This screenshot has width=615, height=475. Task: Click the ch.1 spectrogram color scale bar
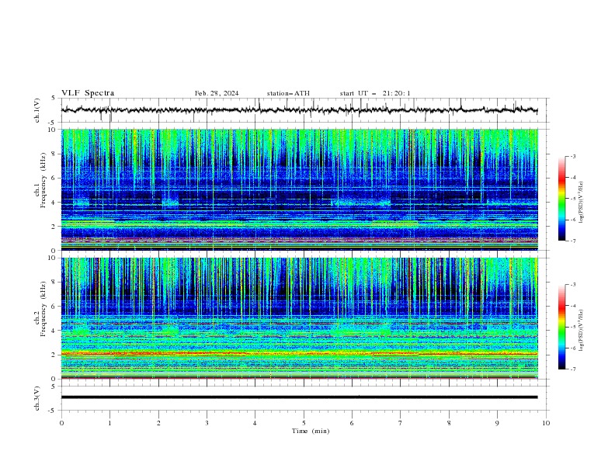pos(562,199)
